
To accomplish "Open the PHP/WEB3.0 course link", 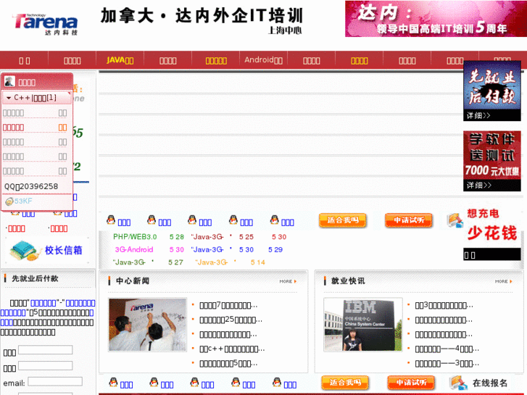I will tap(135, 237).
